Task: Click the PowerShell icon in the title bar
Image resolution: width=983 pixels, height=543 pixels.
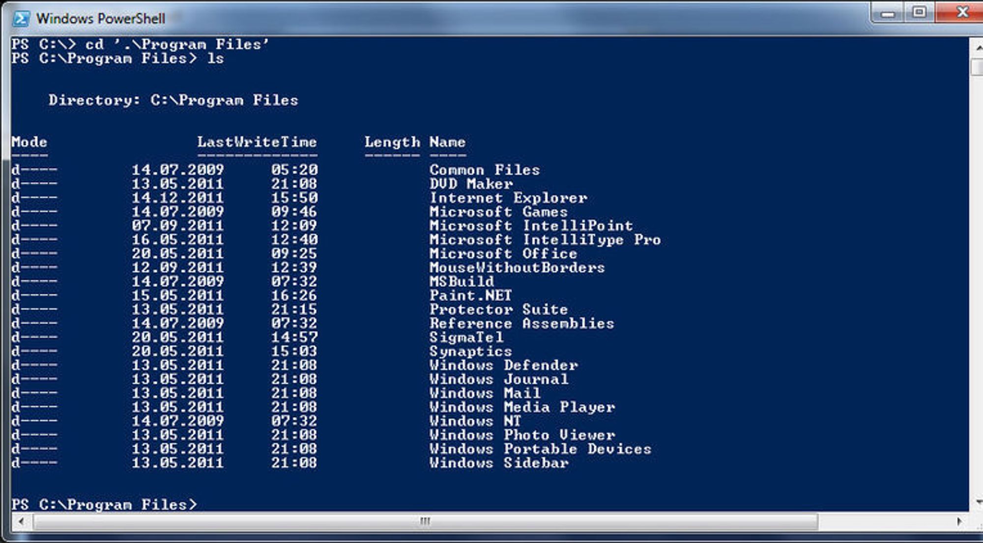Action: (x=22, y=18)
